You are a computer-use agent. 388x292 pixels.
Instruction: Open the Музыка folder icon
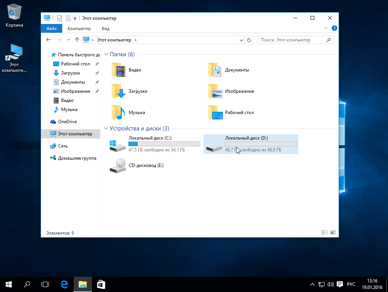coord(118,113)
